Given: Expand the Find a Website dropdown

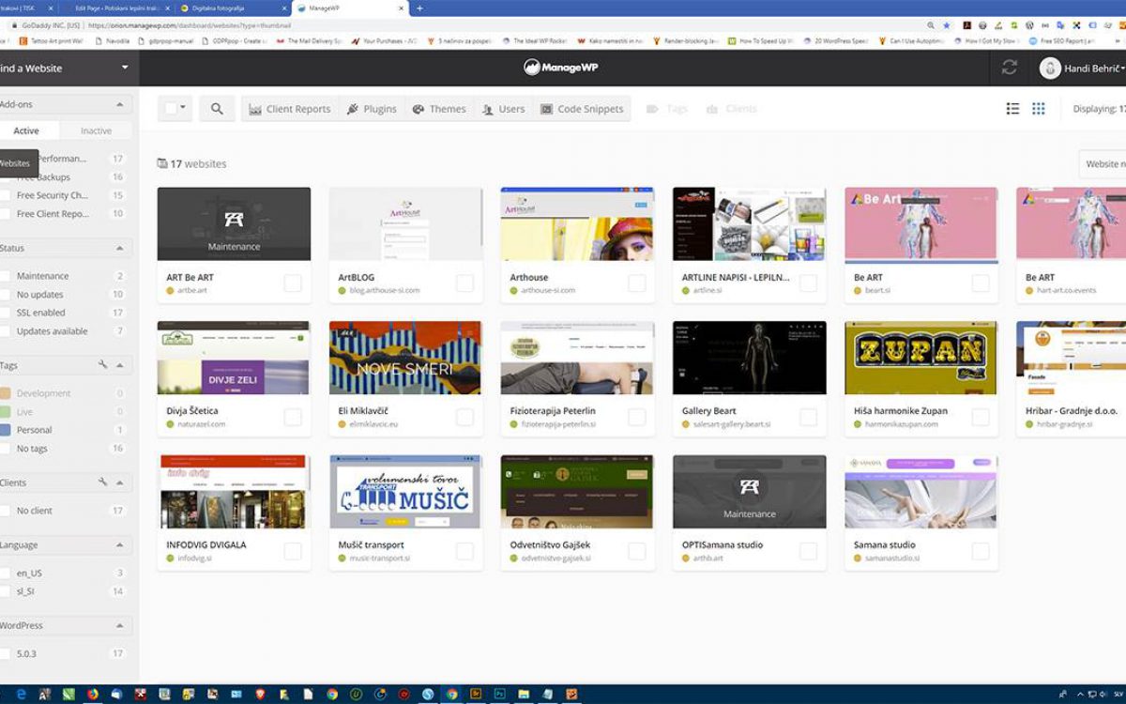Looking at the screenshot, I should [125, 68].
